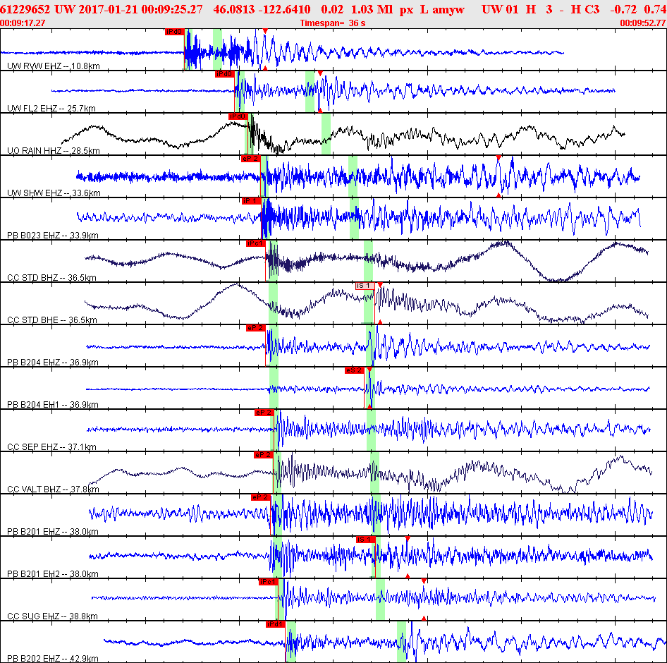Click station label CC SUG EHZ -- 38.8km
This screenshot has height=663, width=667.
(x=53, y=616)
